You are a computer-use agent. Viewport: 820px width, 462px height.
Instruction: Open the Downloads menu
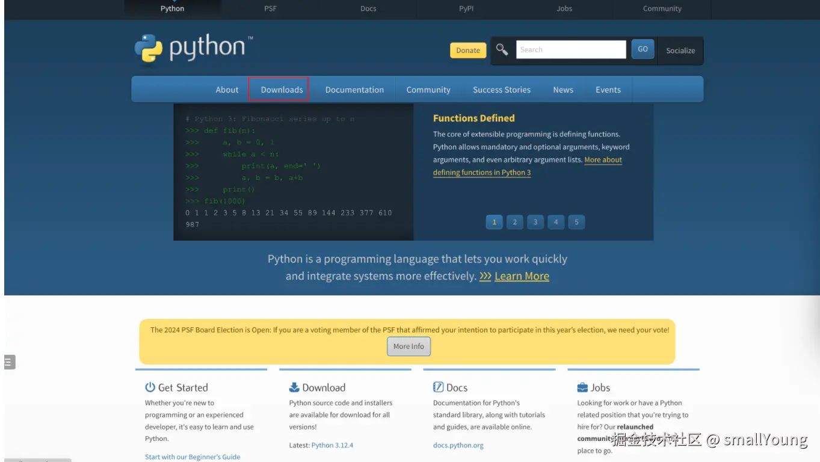pos(282,90)
